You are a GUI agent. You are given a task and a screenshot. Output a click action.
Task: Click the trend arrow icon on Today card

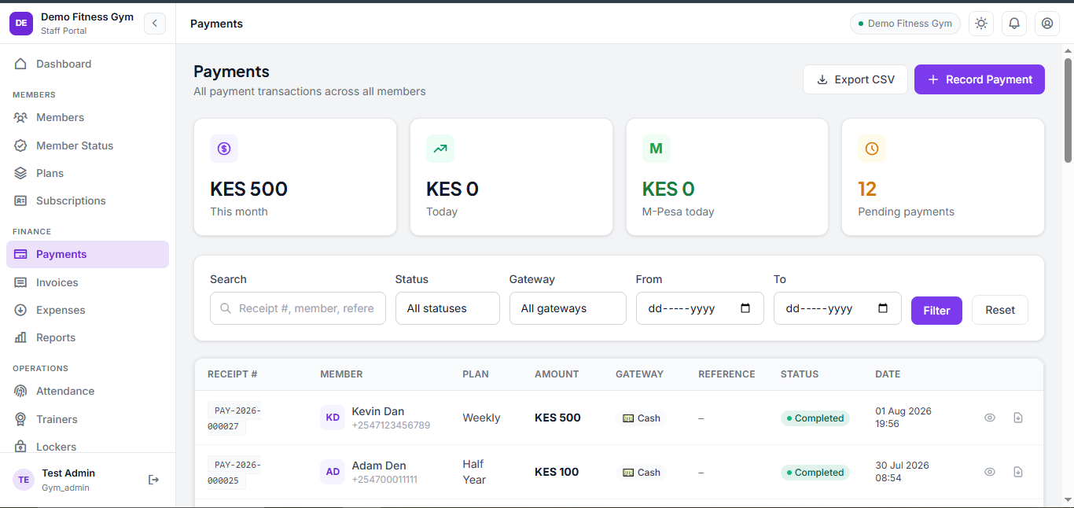(440, 149)
